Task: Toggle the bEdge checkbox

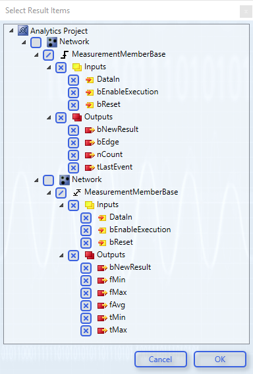Action: [73, 143]
